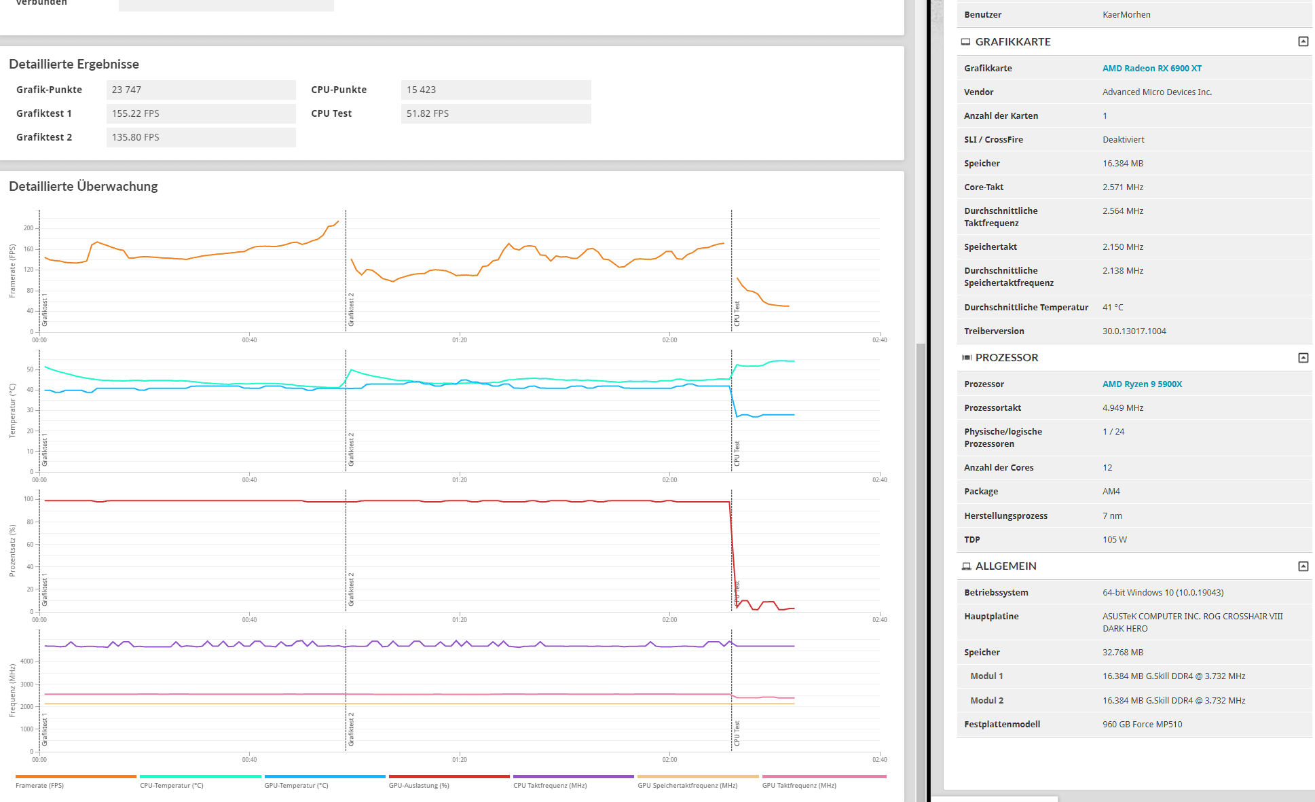This screenshot has height=802, width=1315.
Task: Click the CPU Taktfrequenz (MHz) legend label
Action: [x=550, y=786]
